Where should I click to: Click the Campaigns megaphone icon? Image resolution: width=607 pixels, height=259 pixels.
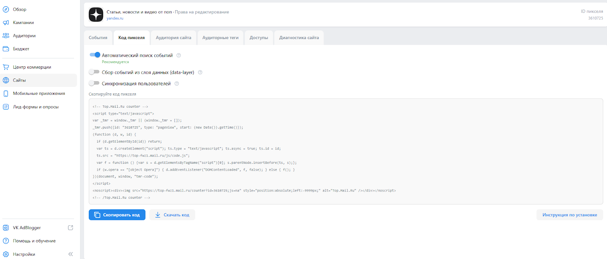coord(6,23)
